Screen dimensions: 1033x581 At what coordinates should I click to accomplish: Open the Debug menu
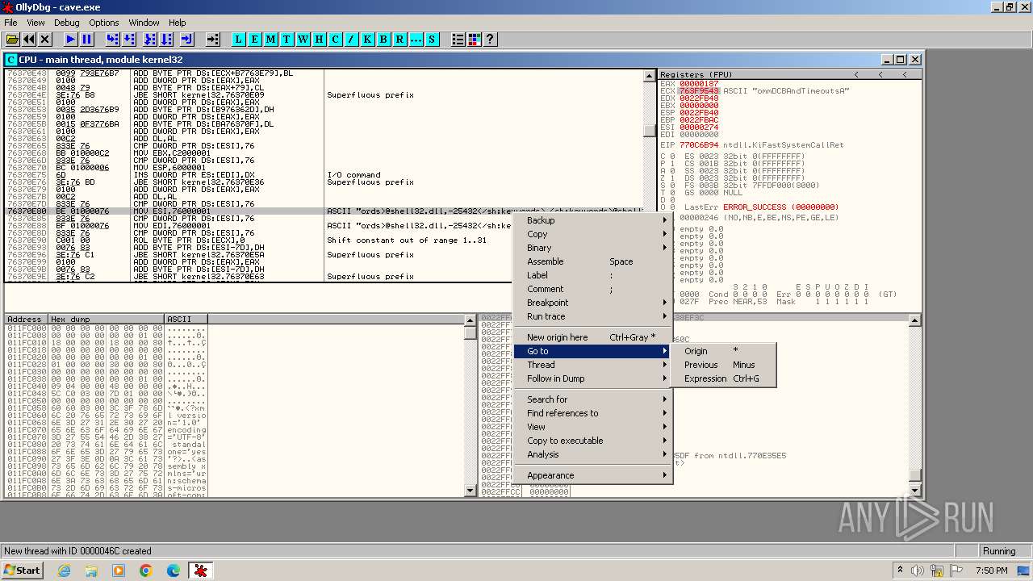click(67, 23)
